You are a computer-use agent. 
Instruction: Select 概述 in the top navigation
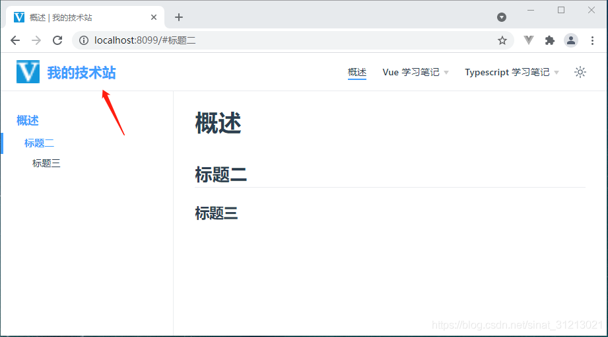pyautogui.click(x=357, y=73)
